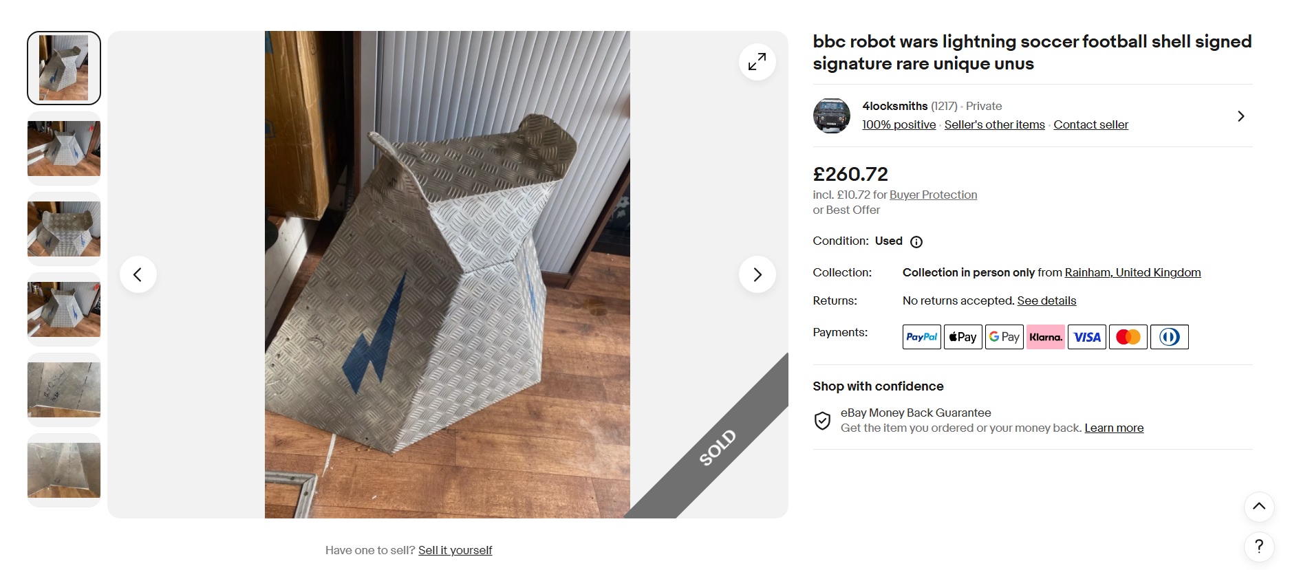Open the 100% positive feedback link
Image resolution: width=1290 pixels, height=570 pixels.
coord(899,124)
